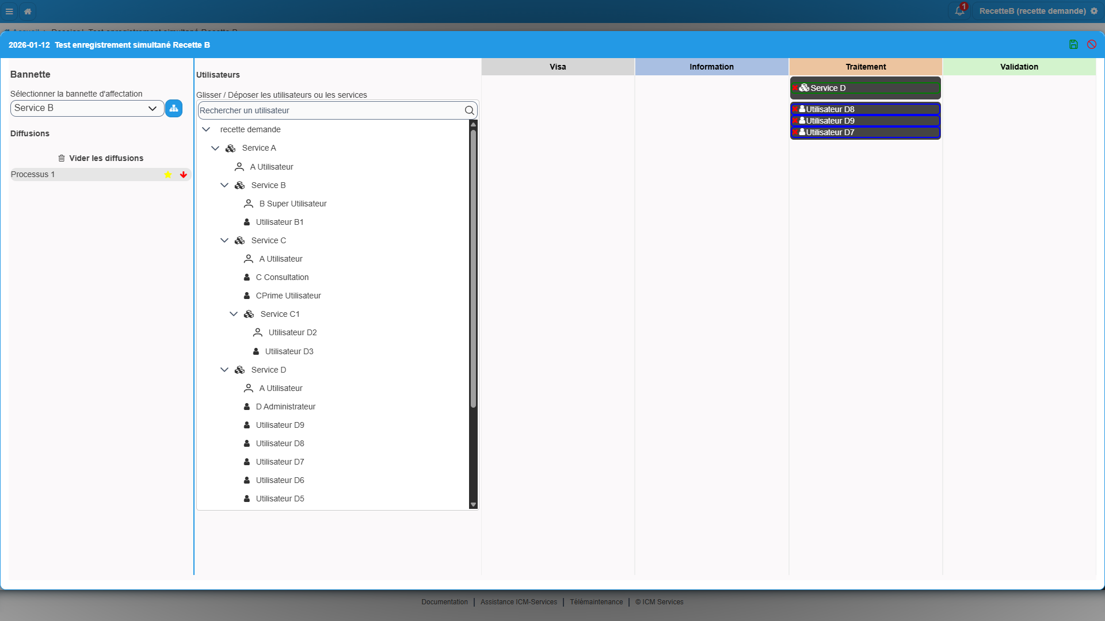1105x621 pixels.
Task: Collapse Service D in the tree
Action: pyautogui.click(x=224, y=370)
